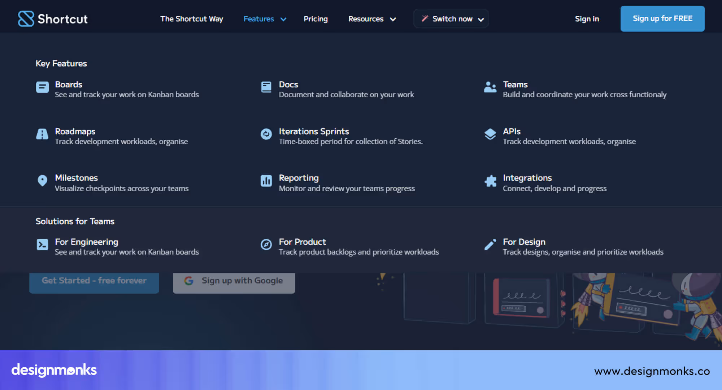Open the Pricing menu item
Image resolution: width=722 pixels, height=390 pixels.
coord(316,19)
